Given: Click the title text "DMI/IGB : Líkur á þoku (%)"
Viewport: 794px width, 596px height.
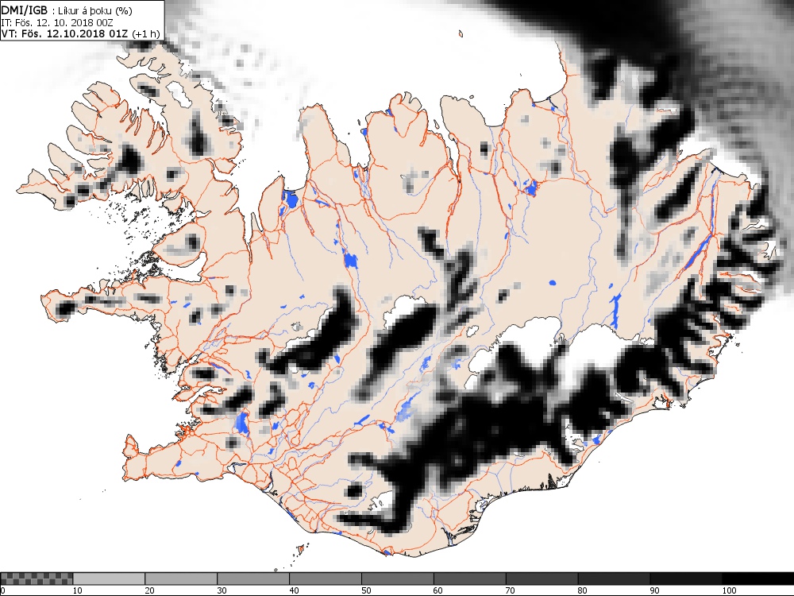Looking at the screenshot, I should point(67,10).
